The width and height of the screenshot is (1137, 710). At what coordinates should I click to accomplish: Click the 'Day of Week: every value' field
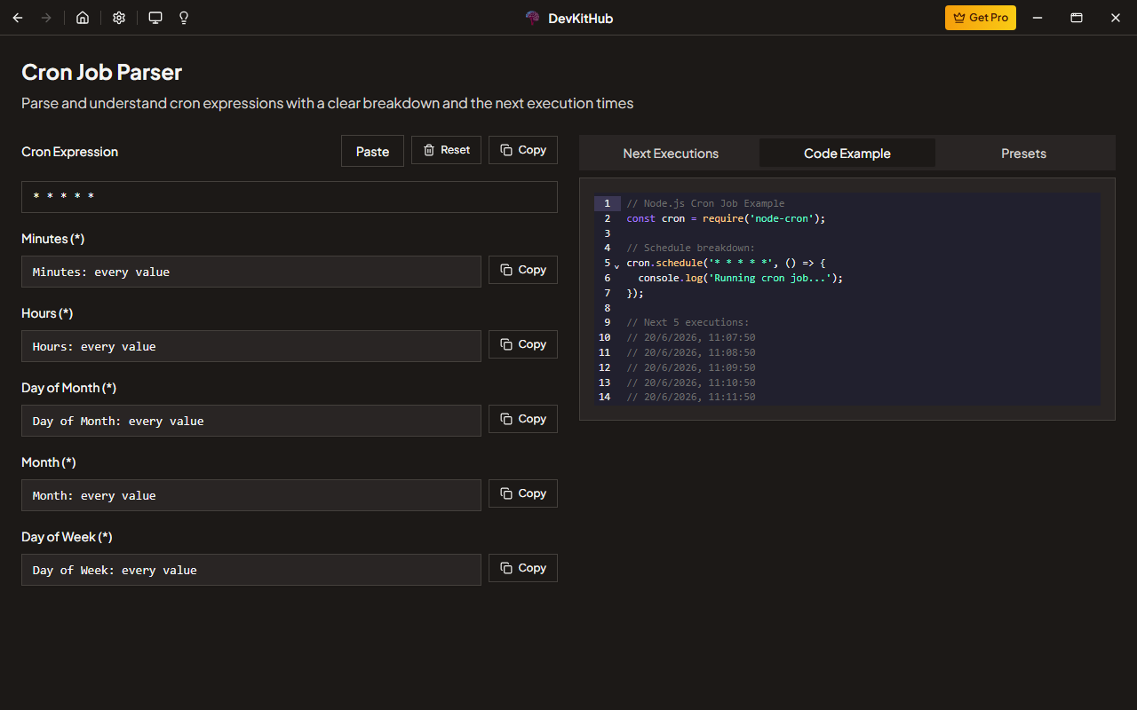[251, 570]
